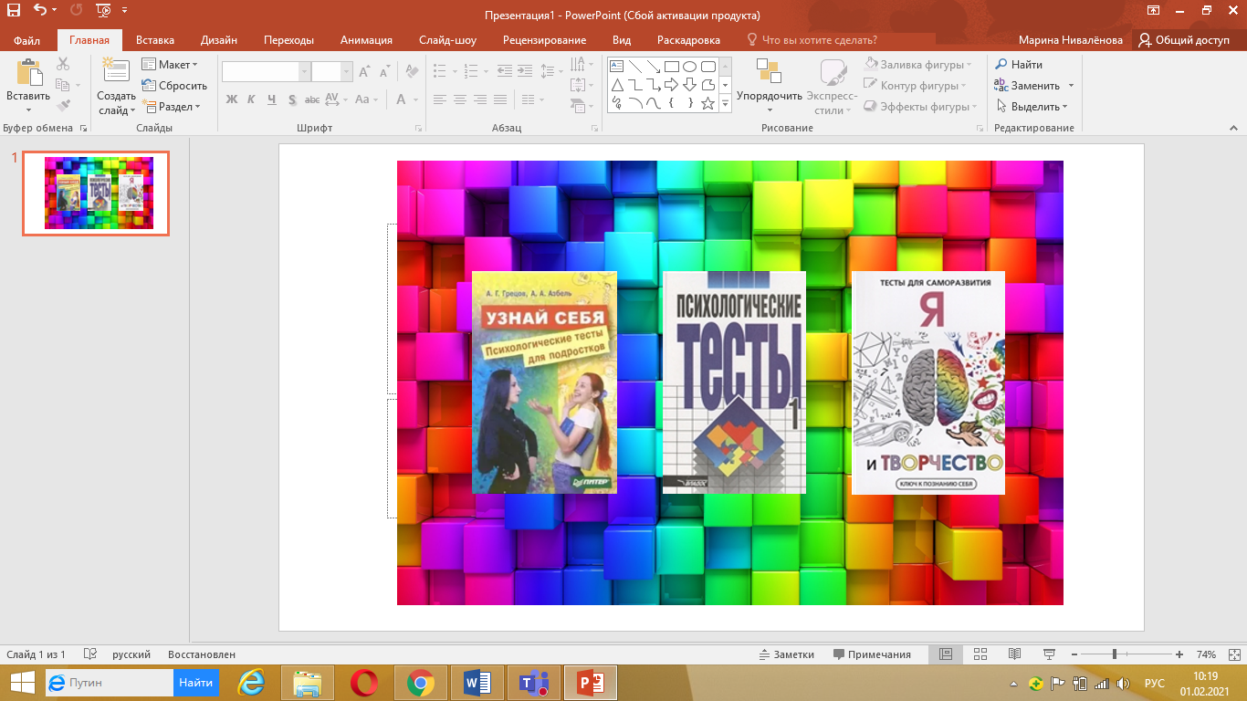This screenshot has width=1247, height=701.
Task: Select the text box shape in gallery
Action: (616, 66)
